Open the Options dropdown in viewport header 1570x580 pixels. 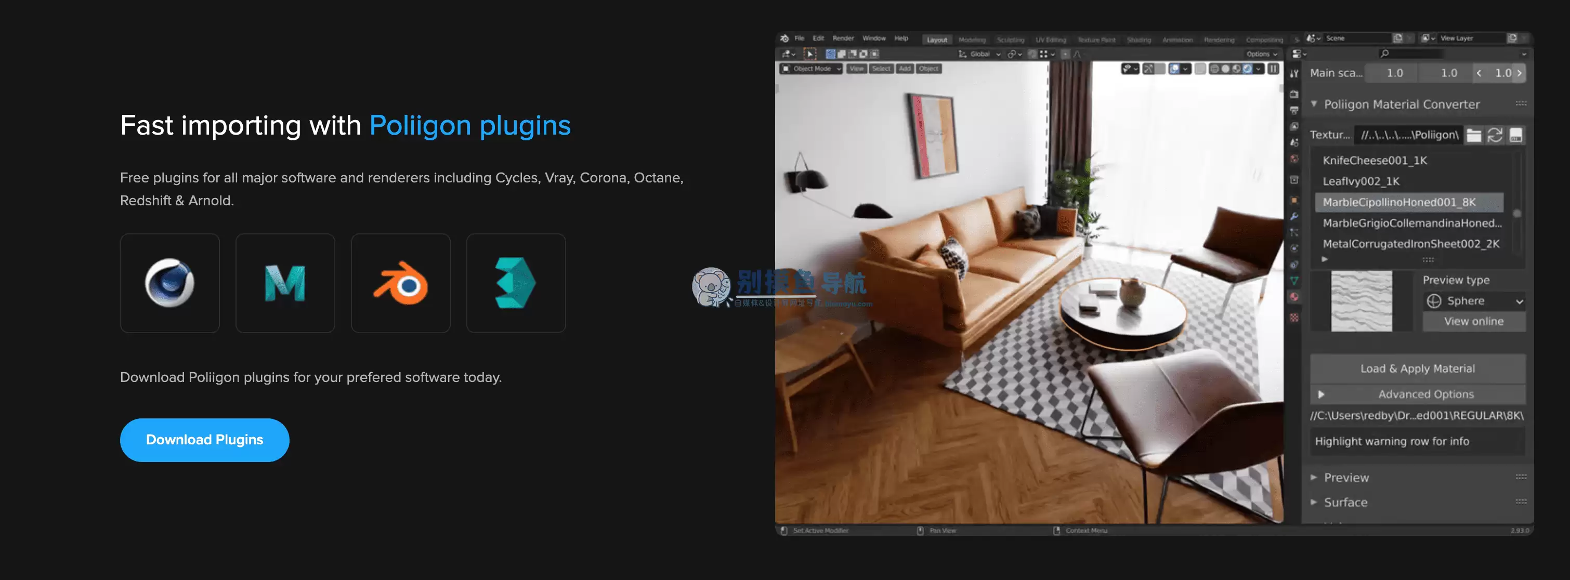click(1261, 54)
